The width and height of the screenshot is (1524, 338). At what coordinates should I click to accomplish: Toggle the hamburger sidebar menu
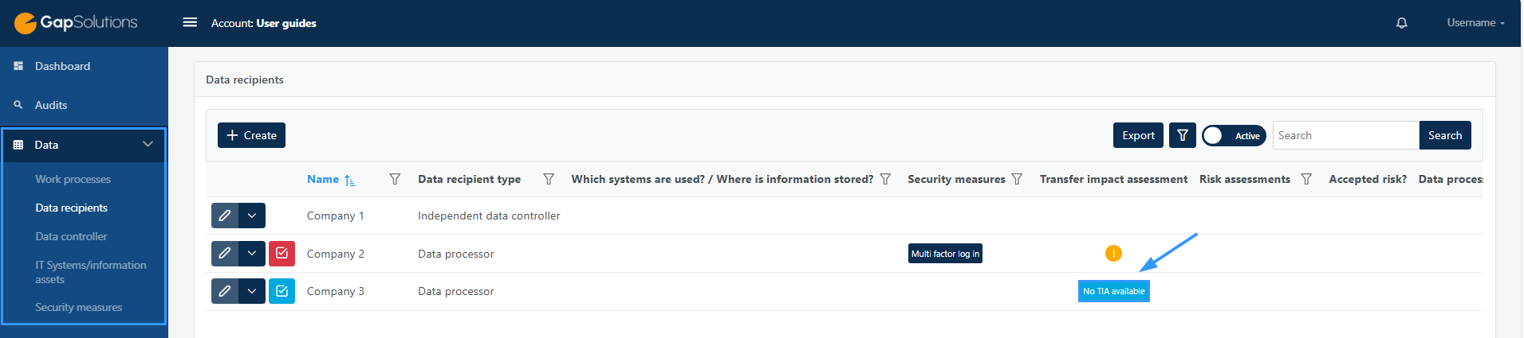(x=190, y=22)
